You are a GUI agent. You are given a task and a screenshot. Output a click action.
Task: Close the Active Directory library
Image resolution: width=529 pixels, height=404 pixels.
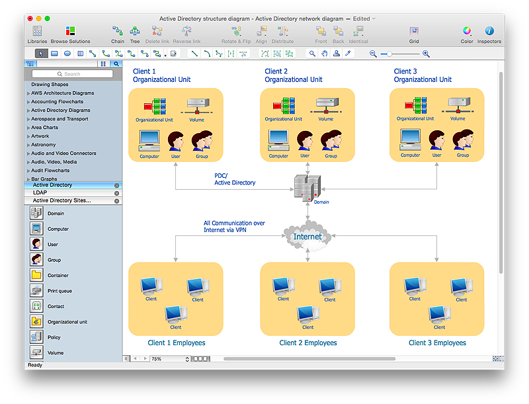coord(117,186)
